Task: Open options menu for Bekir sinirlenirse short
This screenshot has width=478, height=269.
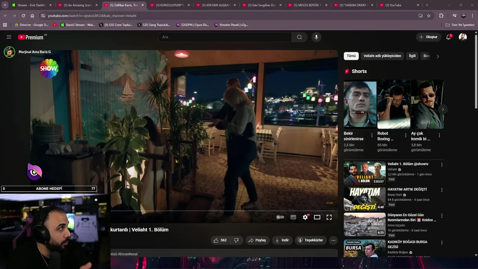Action: click(x=372, y=135)
